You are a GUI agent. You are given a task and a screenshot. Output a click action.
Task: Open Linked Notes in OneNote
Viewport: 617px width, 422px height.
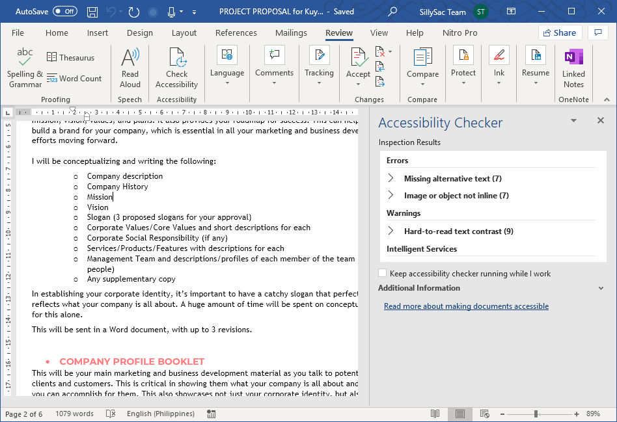pos(573,68)
